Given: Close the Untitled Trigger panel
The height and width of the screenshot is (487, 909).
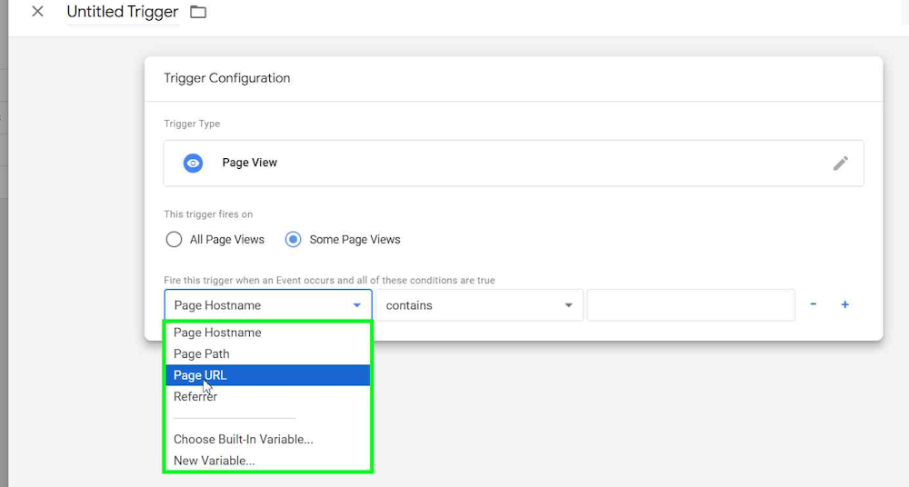Looking at the screenshot, I should (37, 12).
